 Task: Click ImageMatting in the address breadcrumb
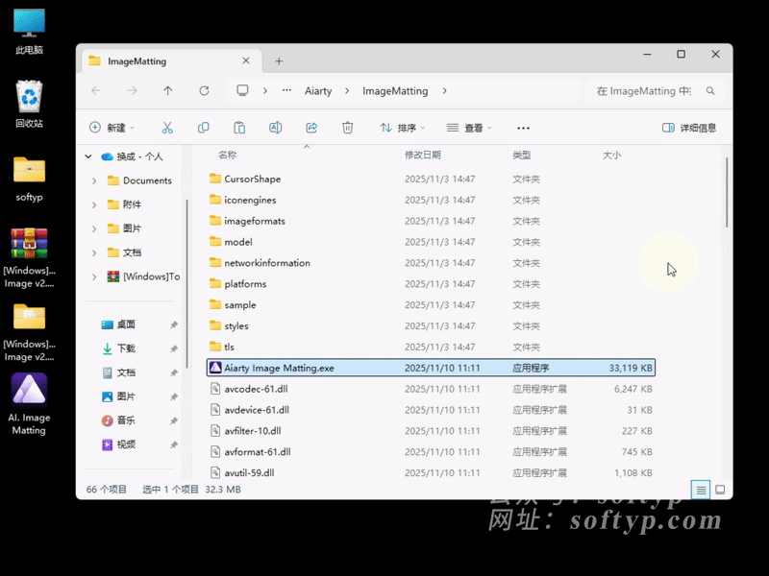pyautogui.click(x=395, y=90)
